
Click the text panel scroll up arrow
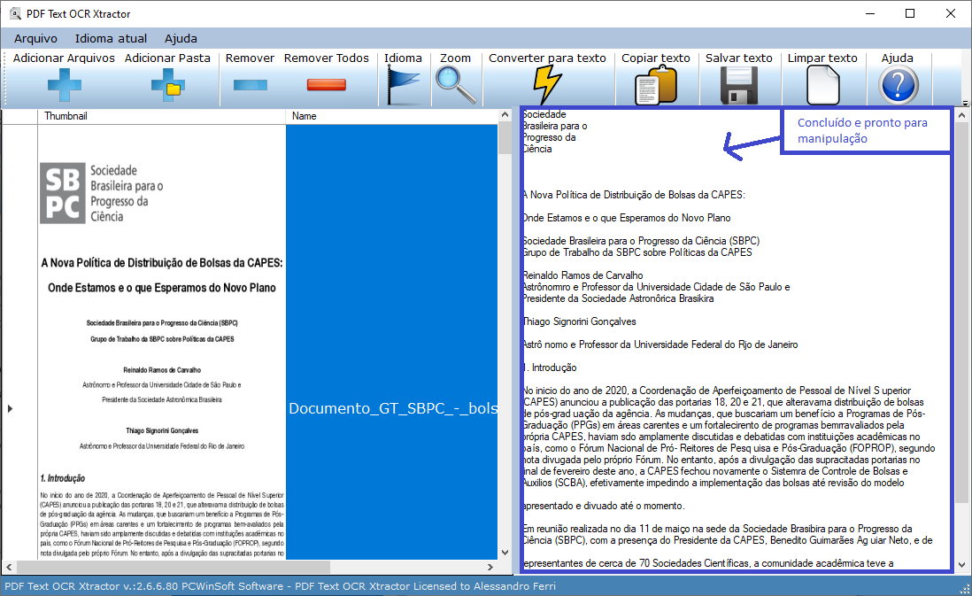tap(961, 115)
